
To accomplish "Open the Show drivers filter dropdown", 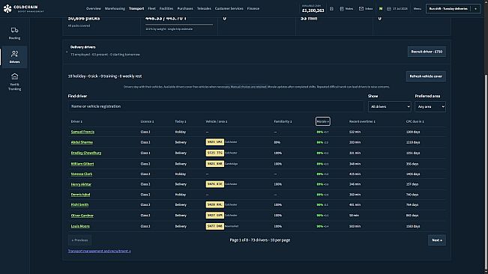I will pyautogui.click(x=389, y=106).
